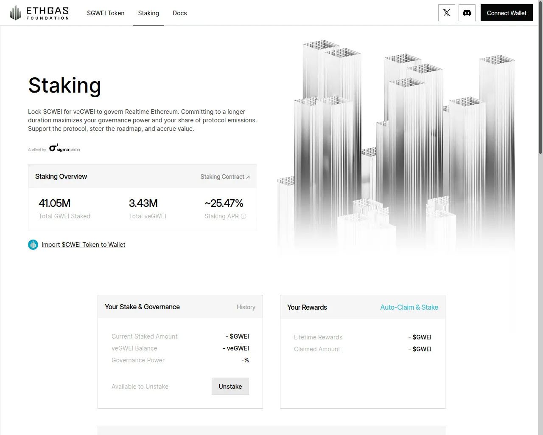Click the Current Staked Amount label
Screen dimensions: 543x435
(x=144, y=336)
